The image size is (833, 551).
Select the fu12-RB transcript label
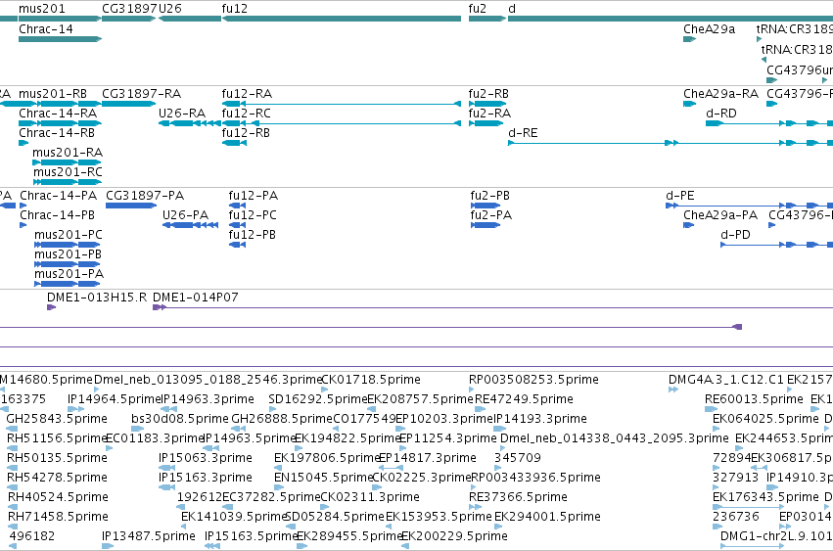(246, 133)
